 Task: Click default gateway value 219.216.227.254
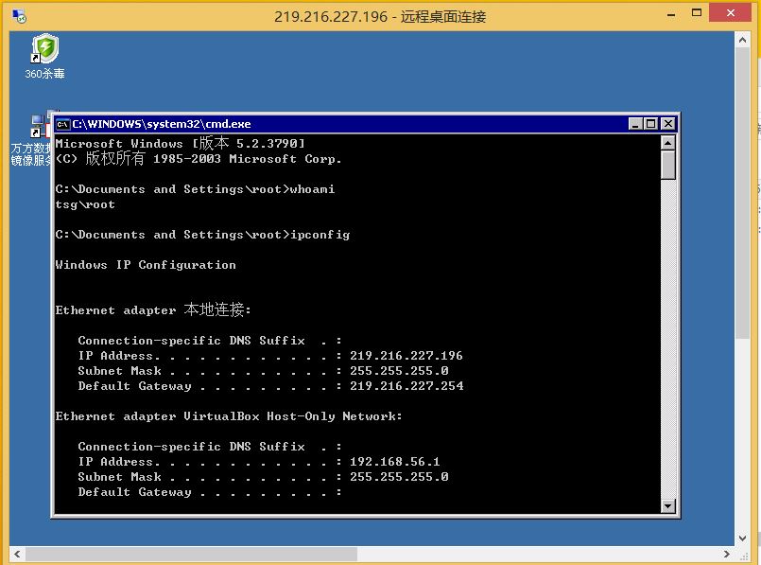[406, 386]
